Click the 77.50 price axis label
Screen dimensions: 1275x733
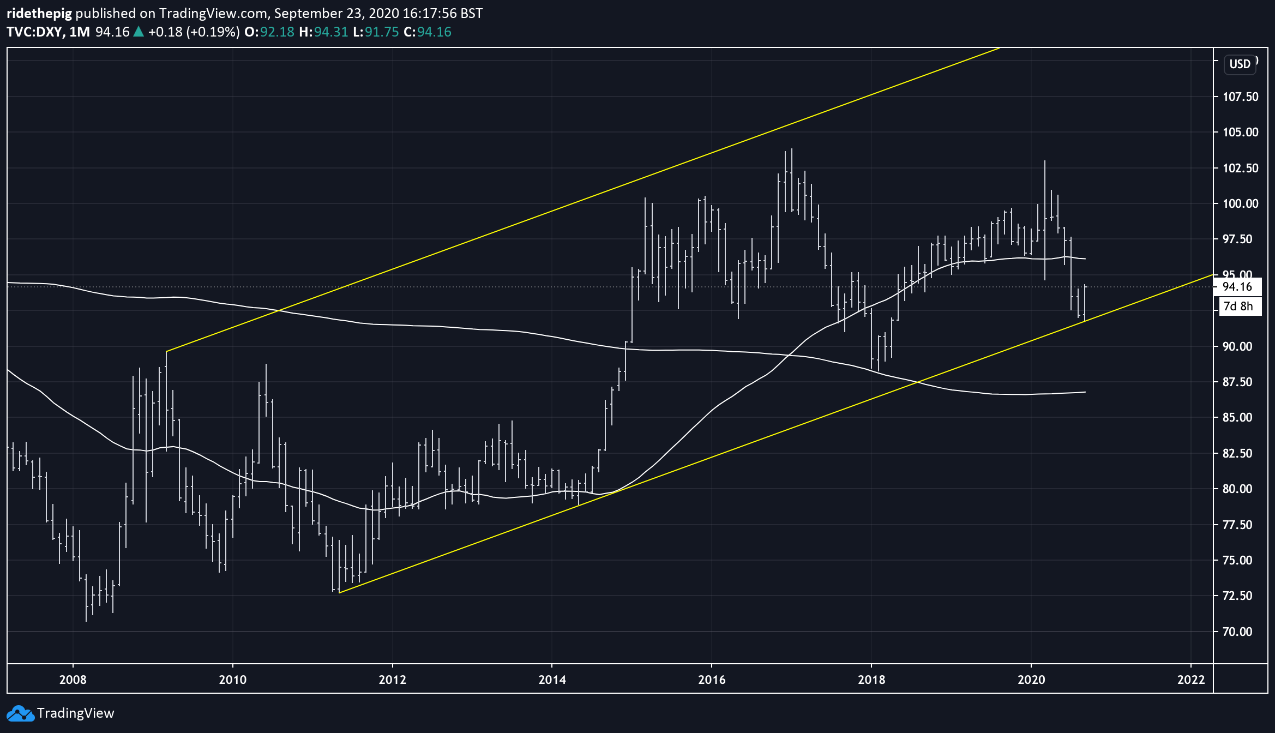click(x=1237, y=525)
